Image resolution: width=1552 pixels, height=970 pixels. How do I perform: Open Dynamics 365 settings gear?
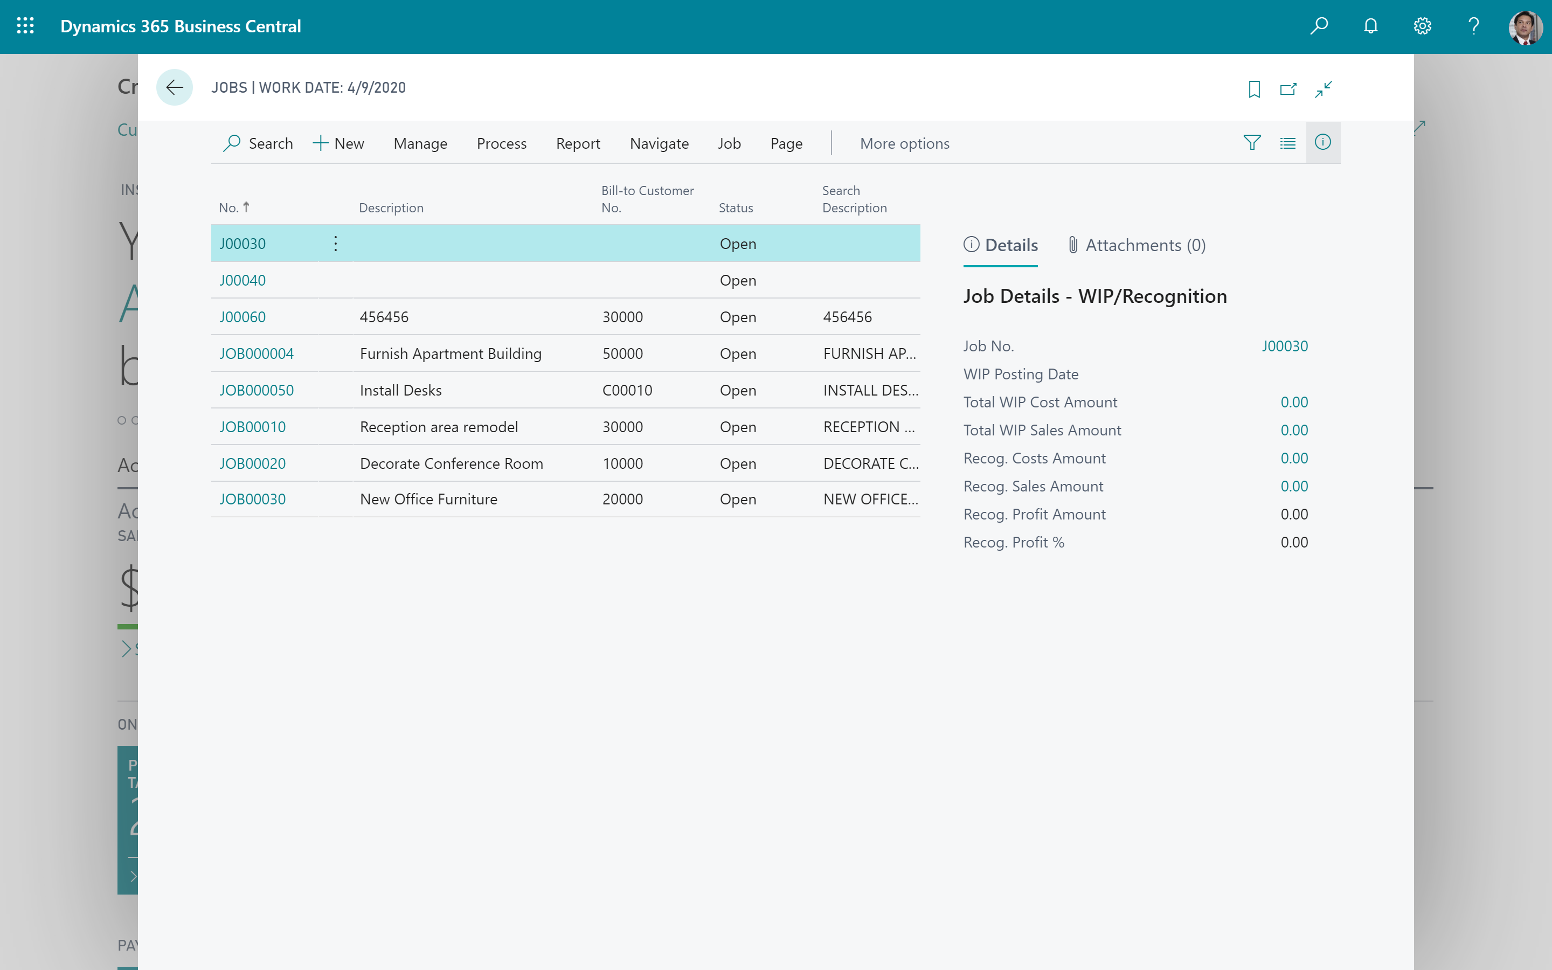pyautogui.click(x=1423, y=26)
